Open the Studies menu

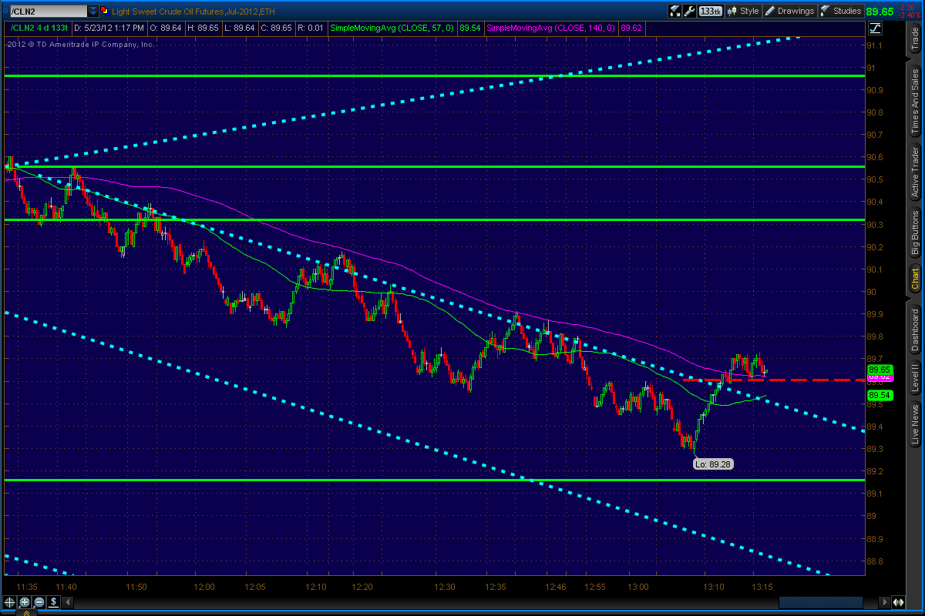pos(841,11)
